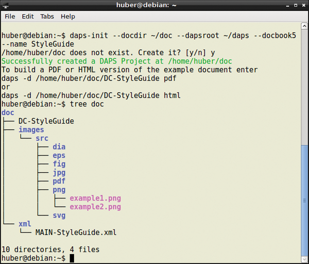Click the '--name StyleGuide' command text
309x264 pixels.
(38, 44)
